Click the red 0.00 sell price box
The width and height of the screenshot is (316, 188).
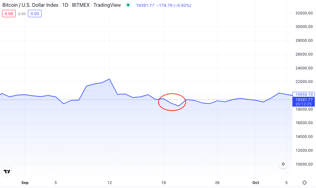point(9,14)
